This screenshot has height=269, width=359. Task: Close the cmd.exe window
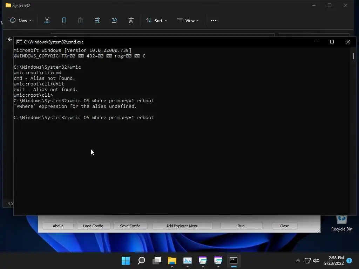click(x=348, y=42)
